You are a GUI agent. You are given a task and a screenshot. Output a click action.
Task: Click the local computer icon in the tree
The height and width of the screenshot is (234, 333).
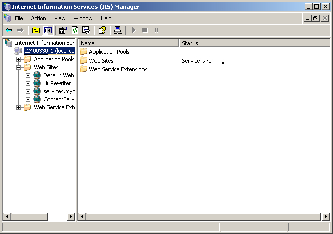18,51
